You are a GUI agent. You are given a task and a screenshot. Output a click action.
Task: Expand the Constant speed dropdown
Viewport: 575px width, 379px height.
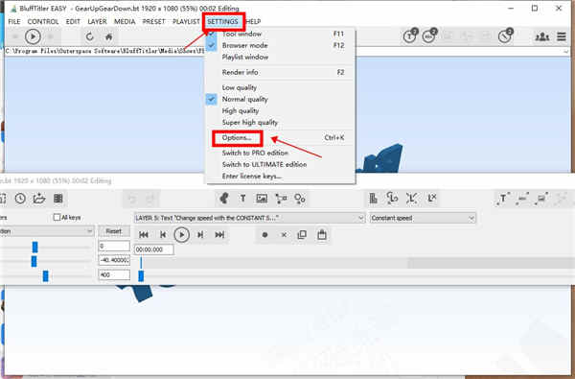click(423, 218)
